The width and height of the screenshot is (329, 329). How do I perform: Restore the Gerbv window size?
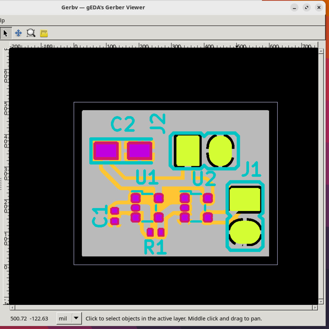306,7
